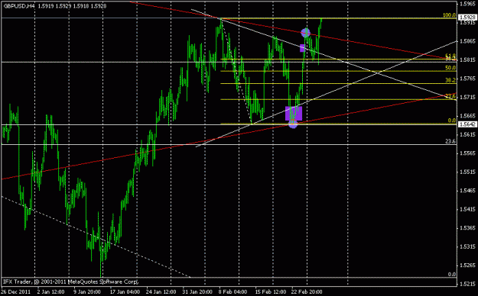Image resolution: width=478 pixels, height=296 pixels.
Task: Click the 1.5815 price axis value
Action: [467, 60]
